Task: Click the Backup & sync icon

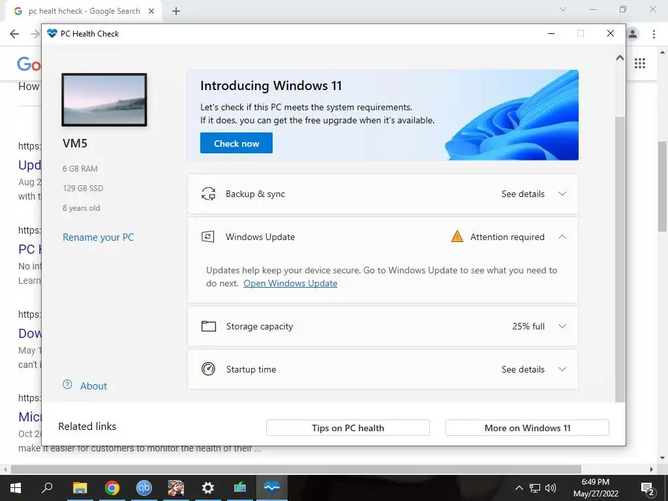Action: point(208,194)
